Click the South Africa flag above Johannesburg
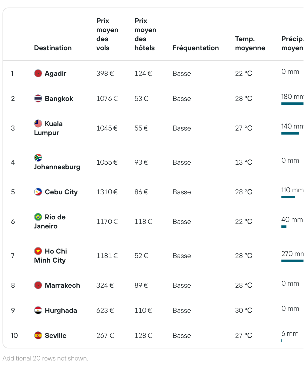The width and height of the screenshot is (306, 365). [38, 158]
